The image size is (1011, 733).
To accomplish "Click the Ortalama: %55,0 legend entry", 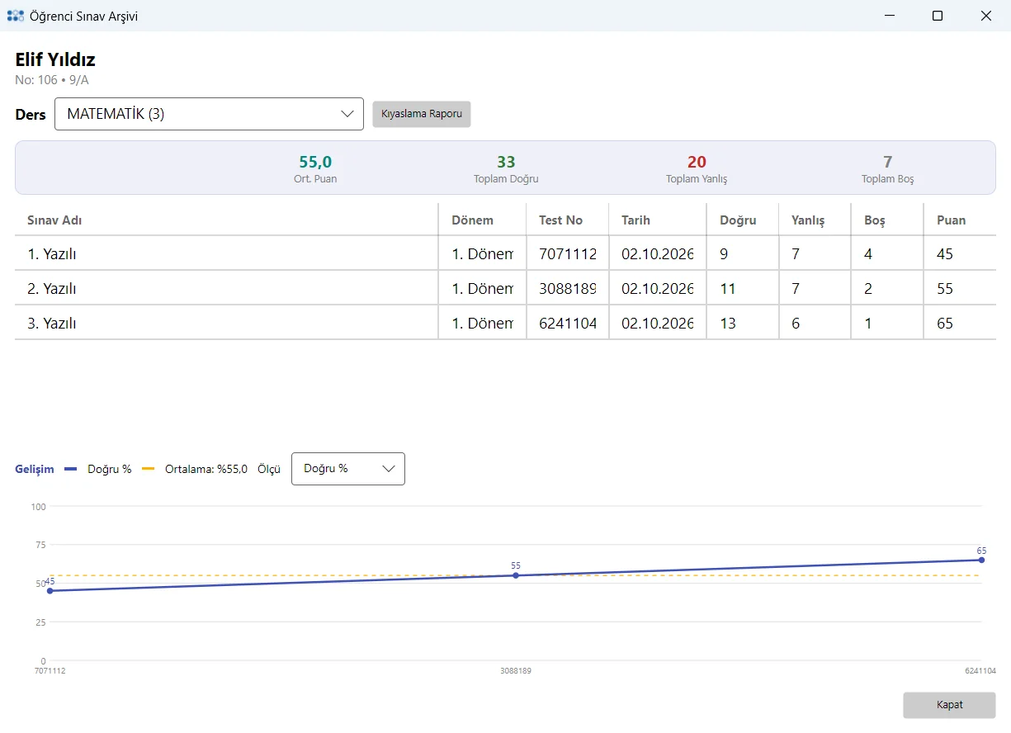I will (195, 469).
